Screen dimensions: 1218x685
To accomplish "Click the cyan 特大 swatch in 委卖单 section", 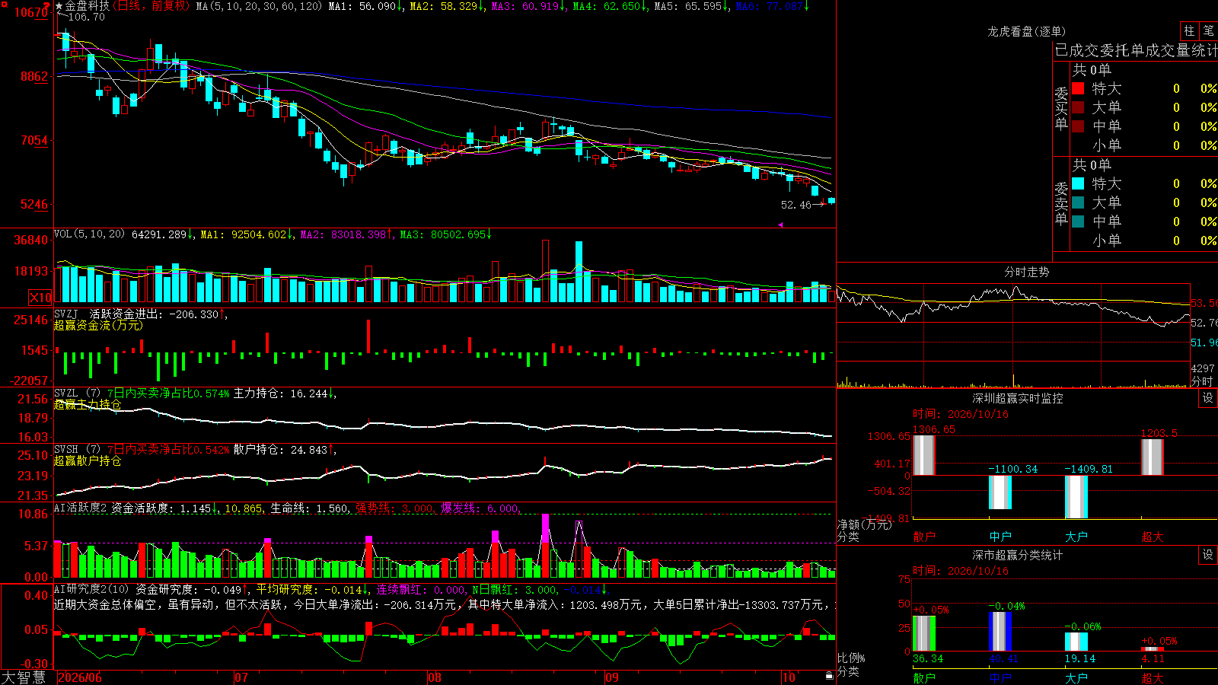I will [x=1078, y=183].
